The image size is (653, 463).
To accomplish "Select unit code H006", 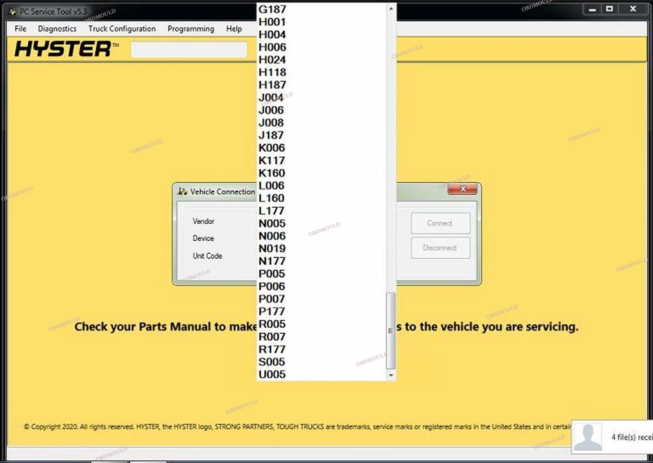I will [321, 47].
